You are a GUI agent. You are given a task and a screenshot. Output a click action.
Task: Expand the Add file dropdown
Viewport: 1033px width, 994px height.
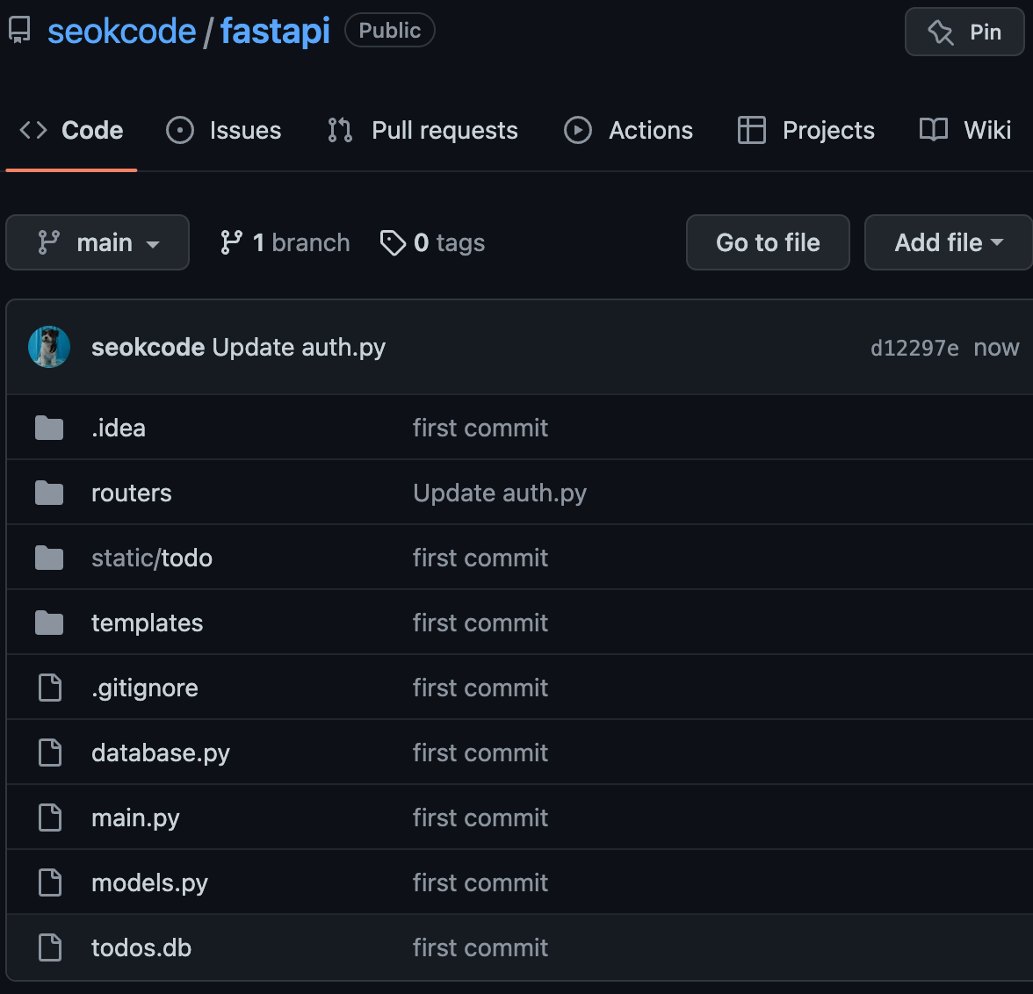949,242
